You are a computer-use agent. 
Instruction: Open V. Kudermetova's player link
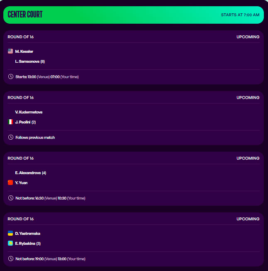(x=29, y=112)
